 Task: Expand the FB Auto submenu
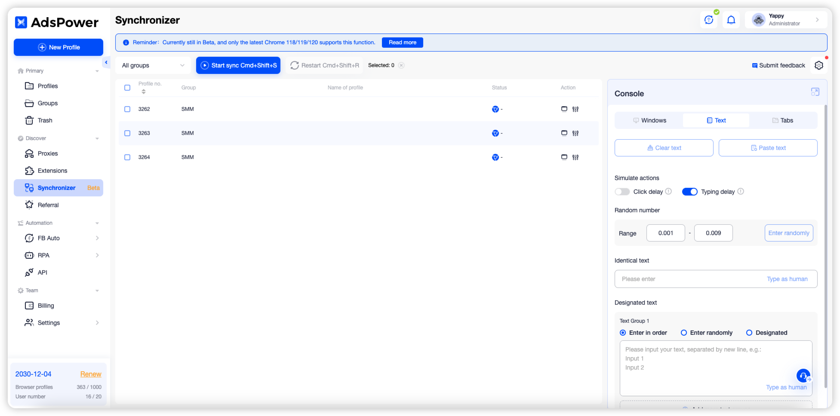tap(97, 238)
